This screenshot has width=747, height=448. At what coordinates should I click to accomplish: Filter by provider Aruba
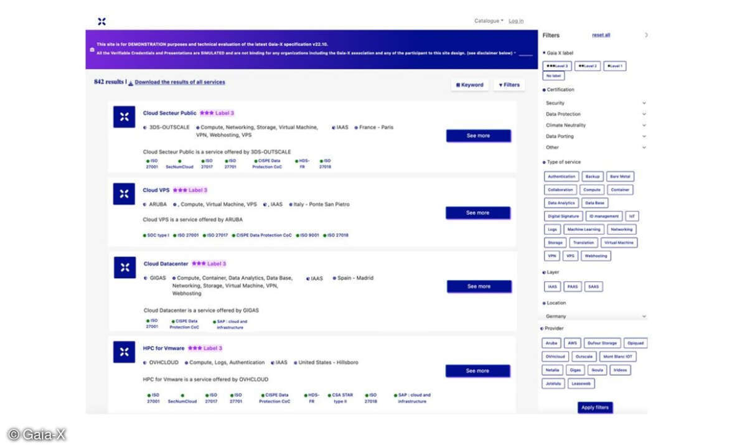point(552,343)
